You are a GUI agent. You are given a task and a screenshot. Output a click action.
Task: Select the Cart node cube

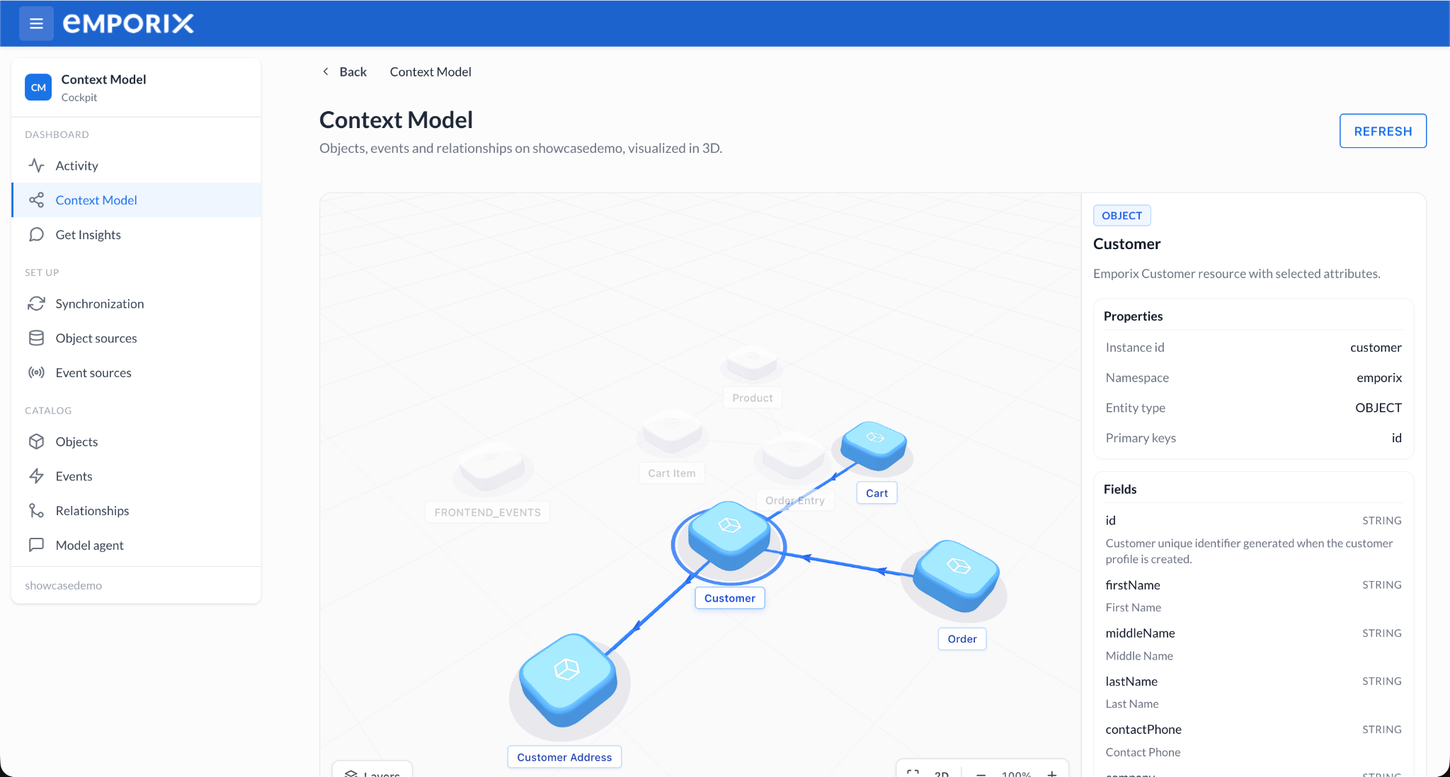[874, 445]
